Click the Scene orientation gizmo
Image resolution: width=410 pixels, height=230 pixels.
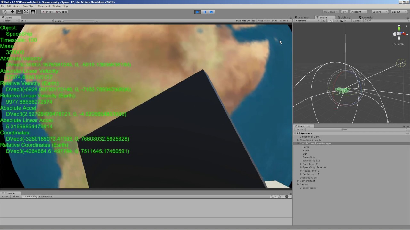click(399, 33)
